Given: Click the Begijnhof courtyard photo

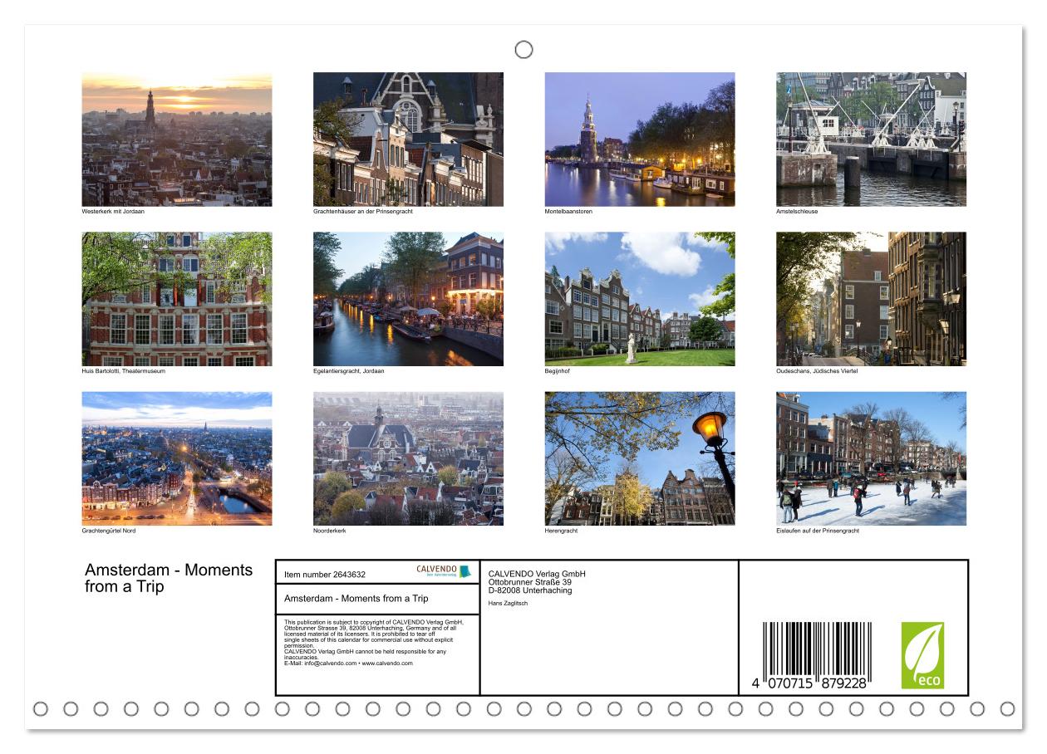Looking at the screenshot, I should 640,299.
